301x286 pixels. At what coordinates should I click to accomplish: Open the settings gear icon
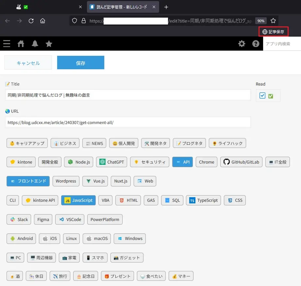(x=242, y=44)
